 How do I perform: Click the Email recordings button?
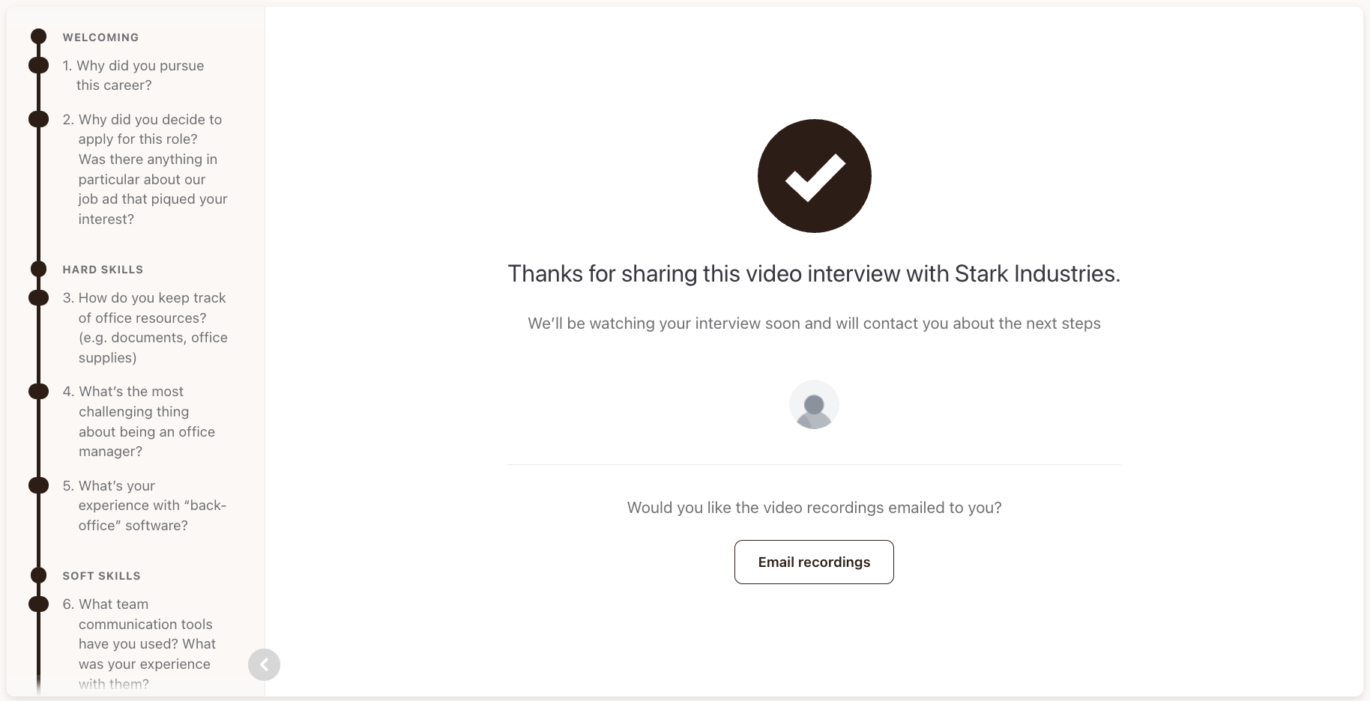tap(814, 562)
